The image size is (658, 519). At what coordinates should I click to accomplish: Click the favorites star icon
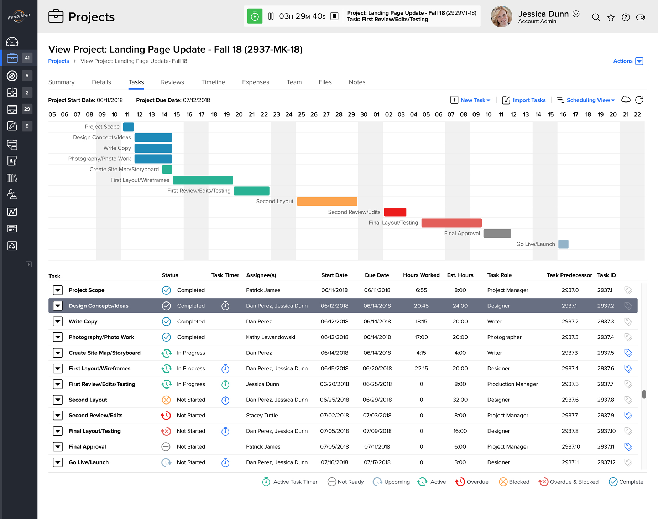coord(611,17)
